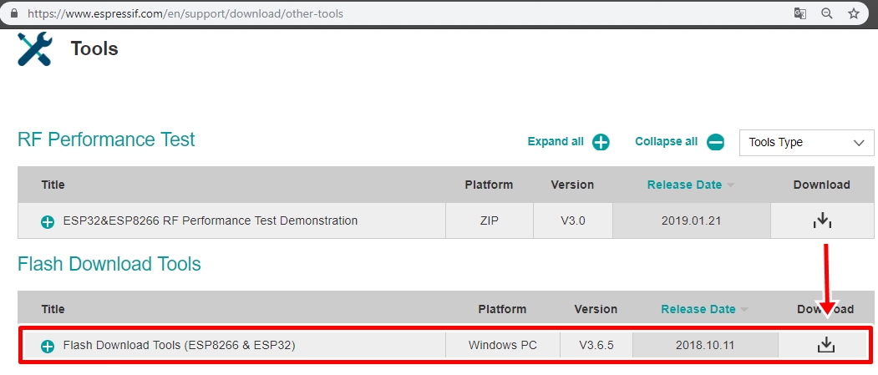Expand ESP32&ESP8266 RF Performance Test row
This screenshot has height=375, width=878.
point(48,222)
